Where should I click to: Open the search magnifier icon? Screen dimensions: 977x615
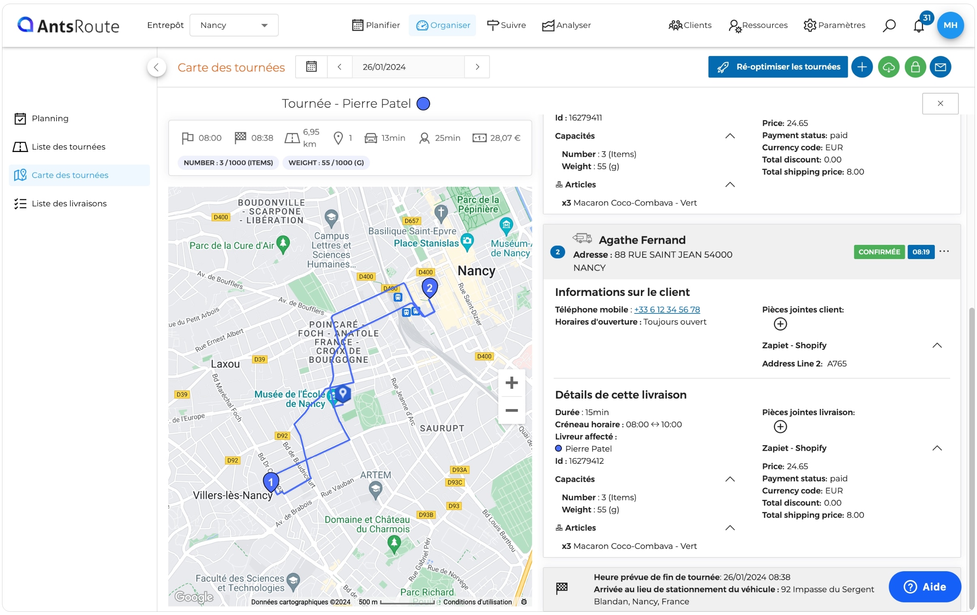pyautogui.click(x=889, y=25)
